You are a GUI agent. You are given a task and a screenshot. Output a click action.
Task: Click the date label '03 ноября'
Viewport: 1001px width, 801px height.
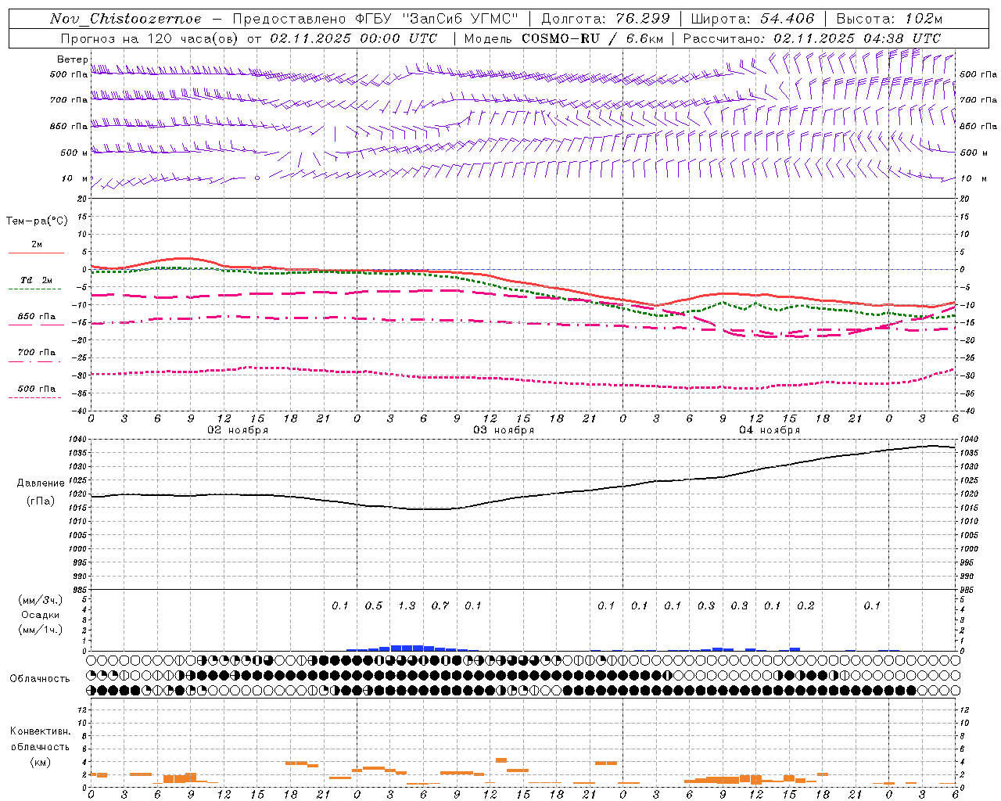pos(504,430)
